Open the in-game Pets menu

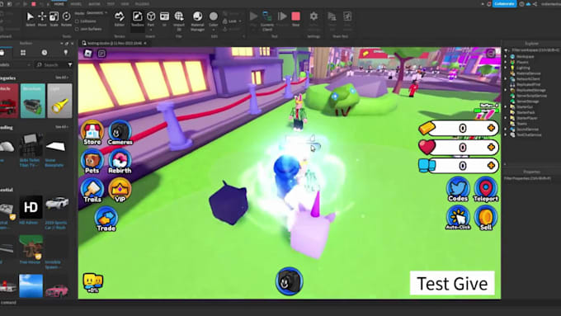click(92, 161)
